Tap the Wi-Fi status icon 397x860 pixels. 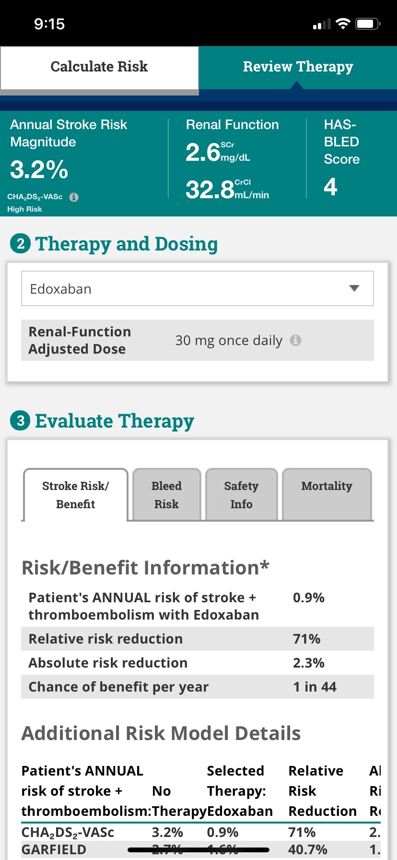[343, 24]
